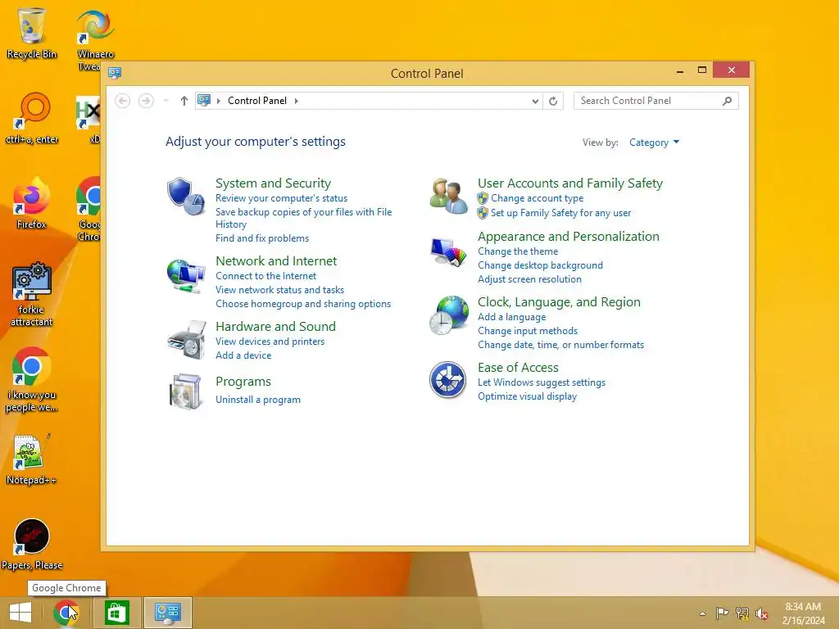Select the Recycle Bin desktop icon
839x629 pixels.
(32, 33)
